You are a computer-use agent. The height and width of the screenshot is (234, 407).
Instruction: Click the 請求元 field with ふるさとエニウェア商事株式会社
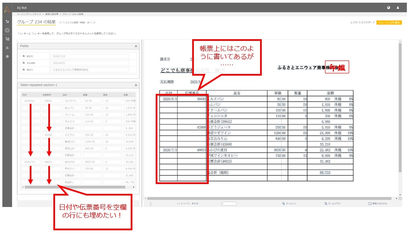[90, 70]
